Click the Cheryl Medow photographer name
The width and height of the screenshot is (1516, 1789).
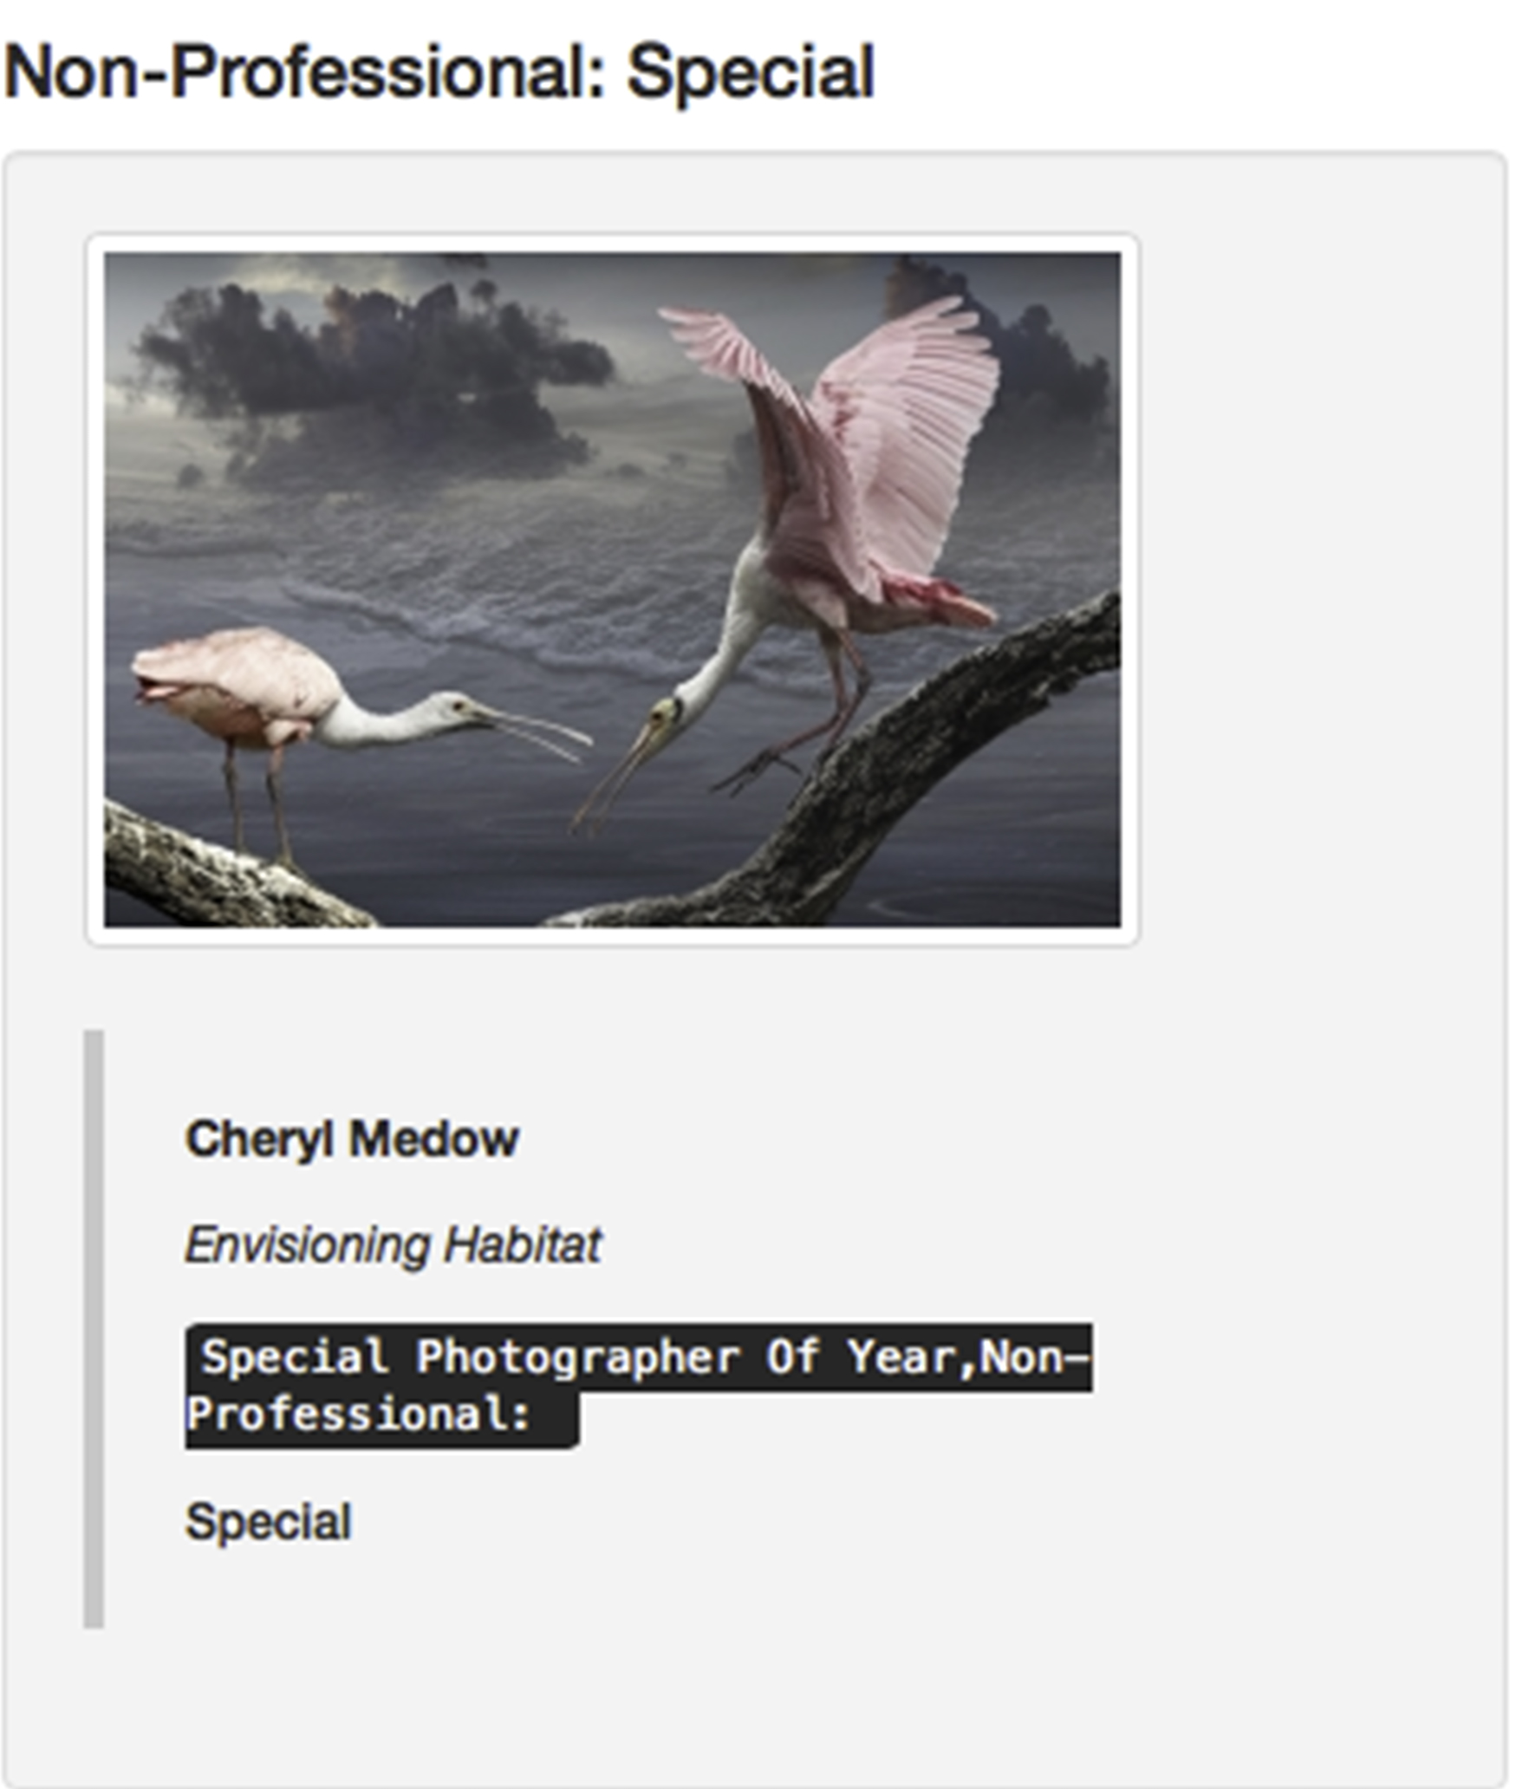(352, 1139)
